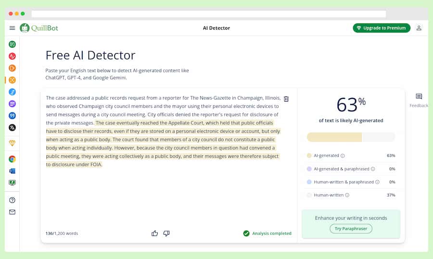
Task: Open the Citation Generator quotes icon
Action: (12, 116)
